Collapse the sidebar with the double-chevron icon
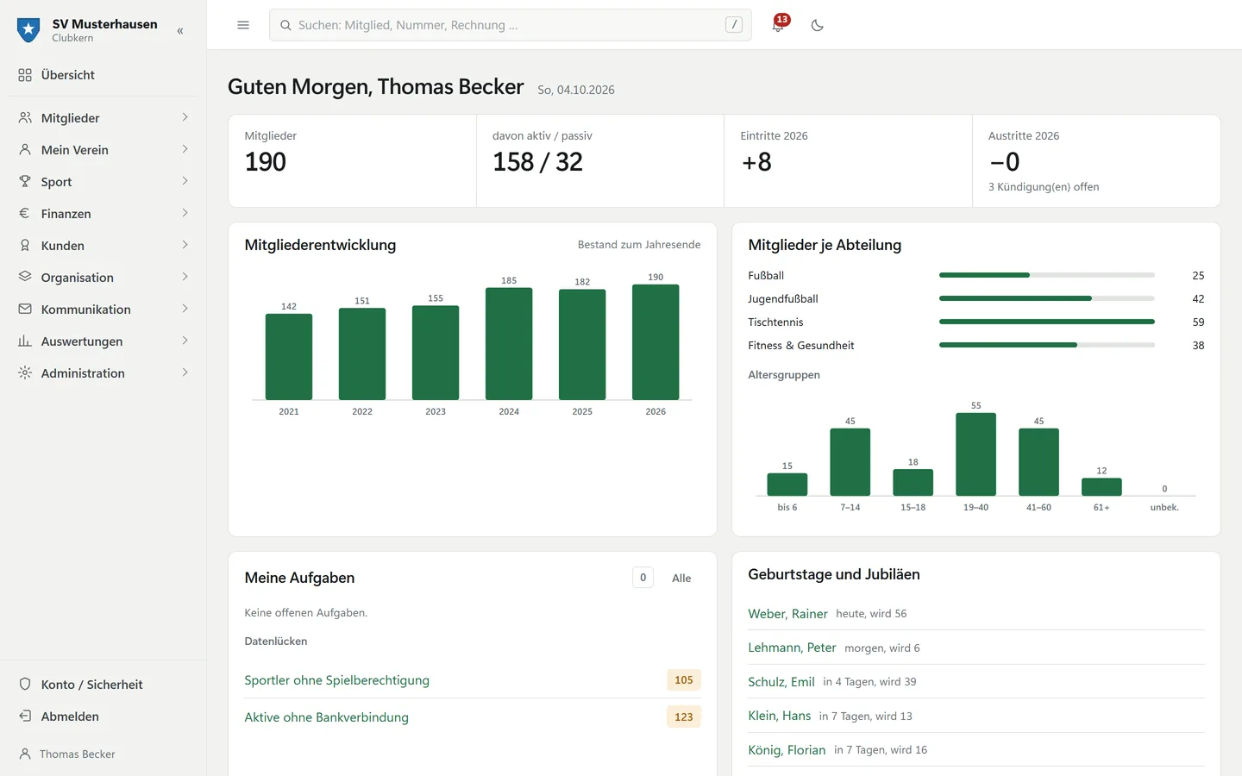1242x776 pixels. coord(180,31)
